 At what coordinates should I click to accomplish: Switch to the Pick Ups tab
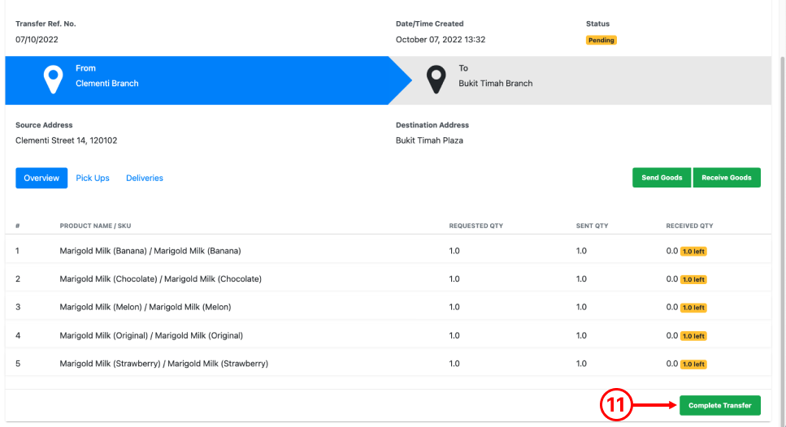coord(92,178)
